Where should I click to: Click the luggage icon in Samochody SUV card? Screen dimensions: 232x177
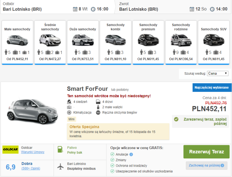(x=216, y=52)
